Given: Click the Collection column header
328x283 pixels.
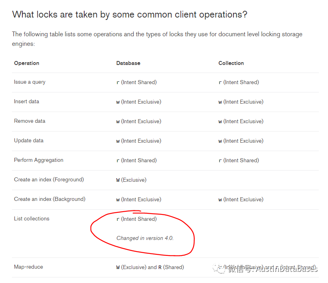Looking at the screenshot, I should (231, 63).
